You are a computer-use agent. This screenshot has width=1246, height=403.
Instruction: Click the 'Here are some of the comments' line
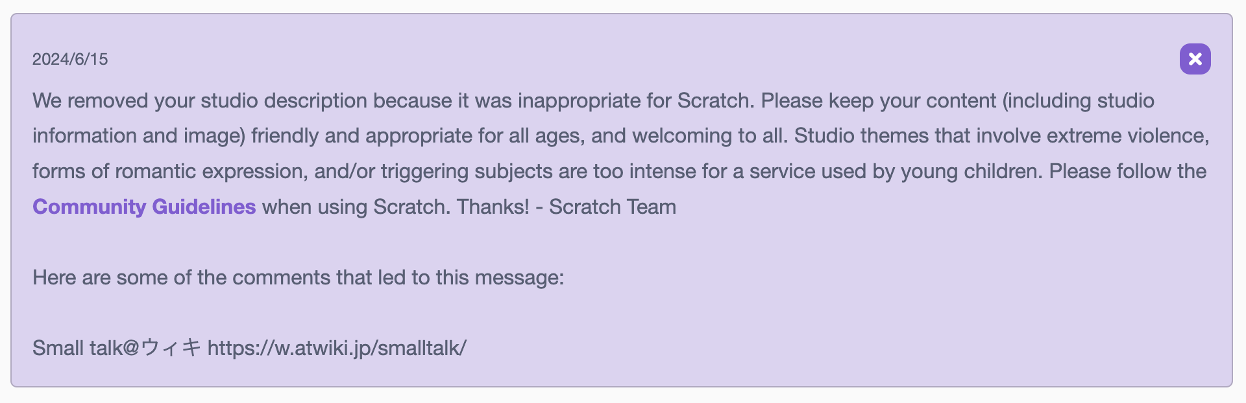click(x=299, y=277)
